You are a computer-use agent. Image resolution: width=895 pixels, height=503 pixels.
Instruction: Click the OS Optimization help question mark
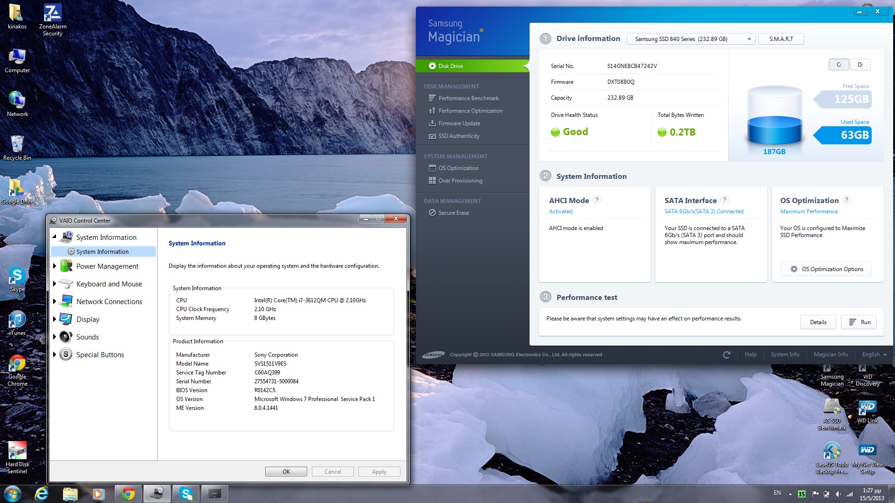(847, 200)
